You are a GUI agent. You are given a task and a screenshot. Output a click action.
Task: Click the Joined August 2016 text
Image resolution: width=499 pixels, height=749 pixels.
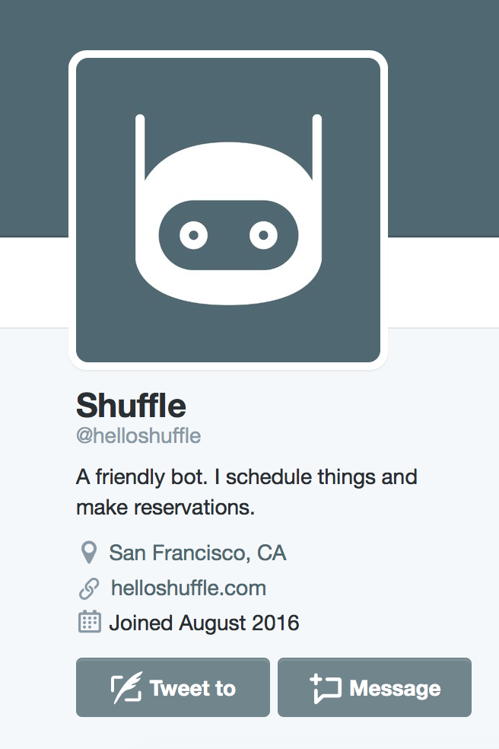[x=205, y=623]
